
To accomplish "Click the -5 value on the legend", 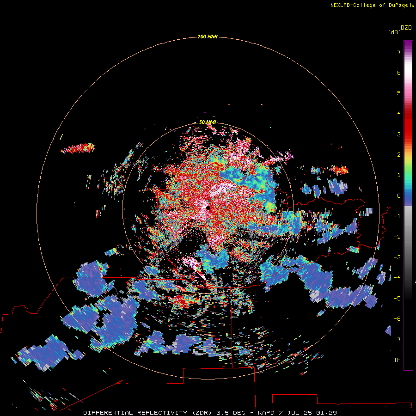I will [397, 299].
